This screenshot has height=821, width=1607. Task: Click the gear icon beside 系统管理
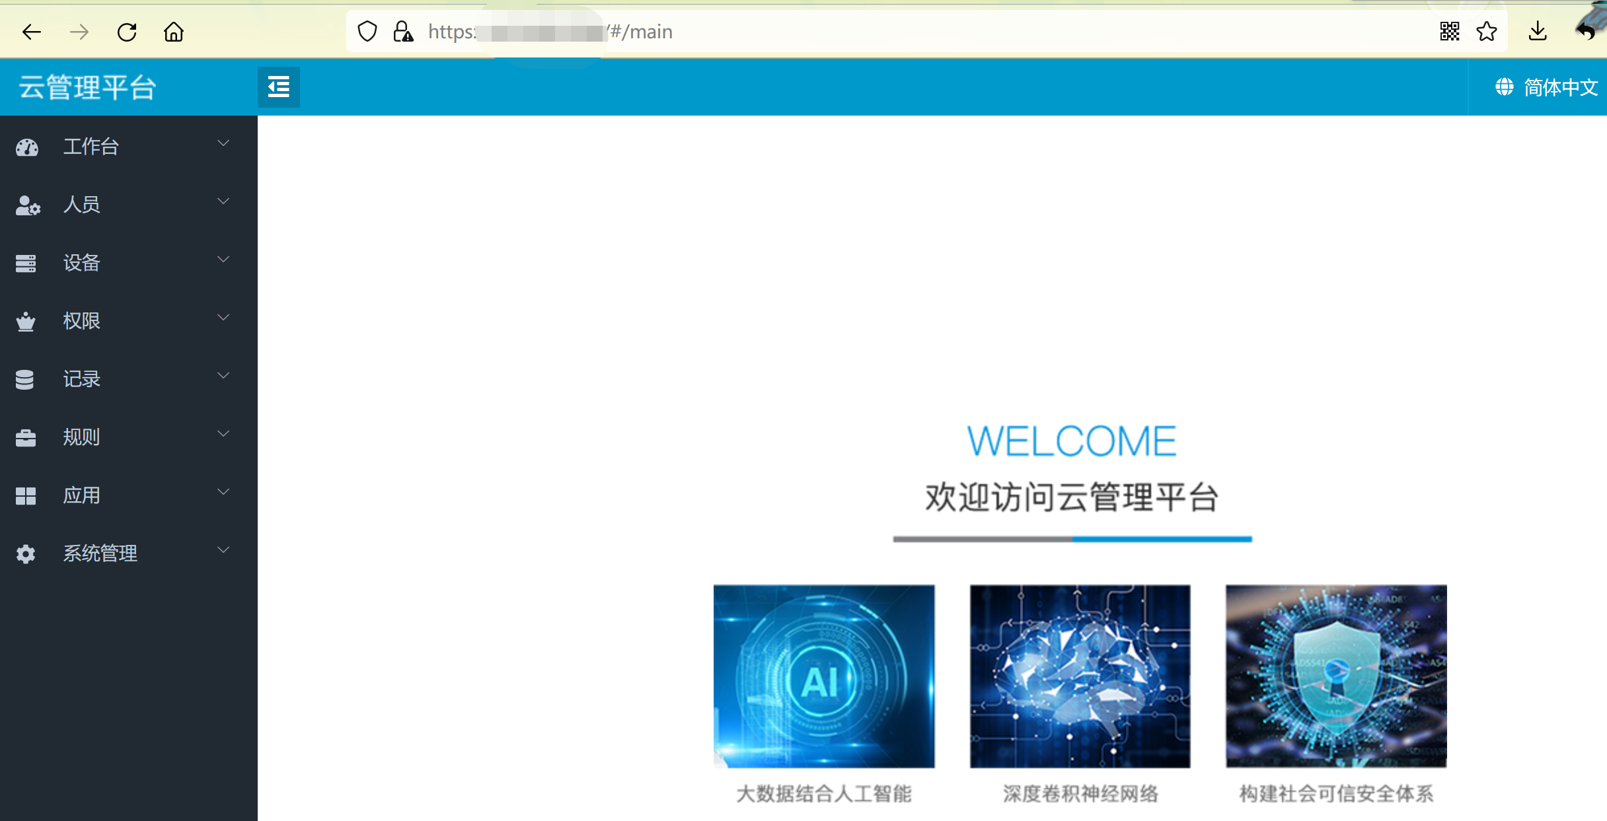click(26, 554)
